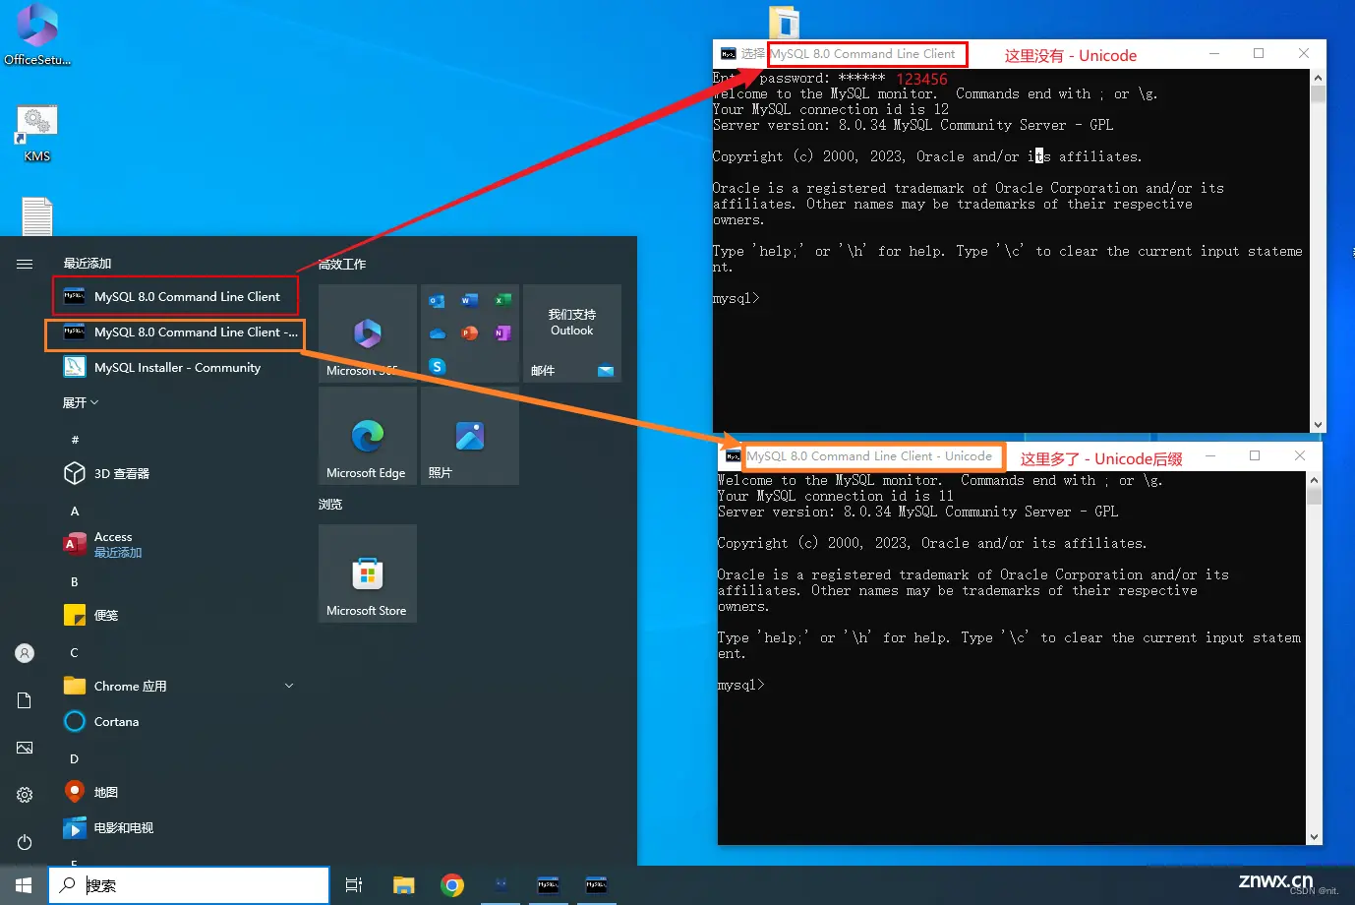
Task: Open File Explorer from the taskbar
Action: click(x=403, y=885)
